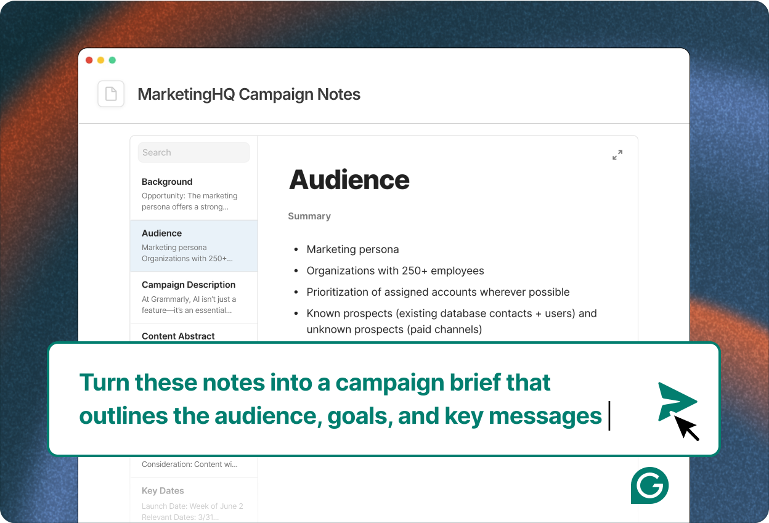Screen dimensions: 769x523
Task: Open the Campaign Description note
Action: (x=193, y=298)
